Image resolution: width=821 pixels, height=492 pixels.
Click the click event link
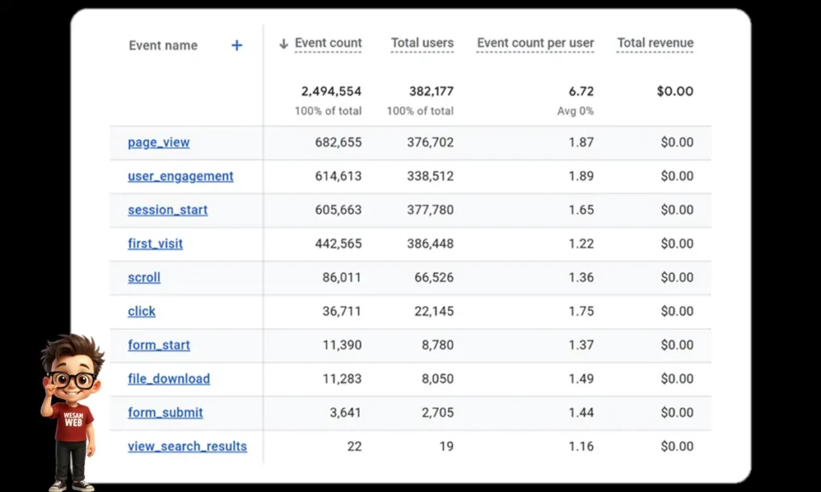click(x=142, y=311)
